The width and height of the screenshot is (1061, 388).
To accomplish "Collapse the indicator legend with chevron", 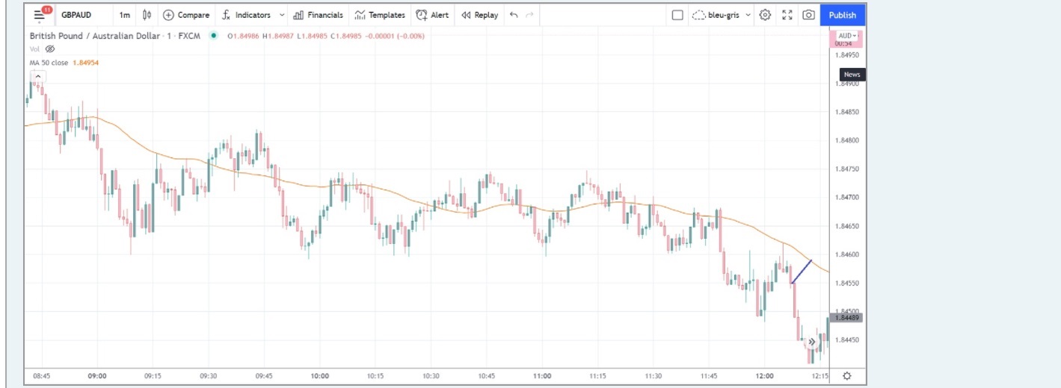I will coord(37,76).
